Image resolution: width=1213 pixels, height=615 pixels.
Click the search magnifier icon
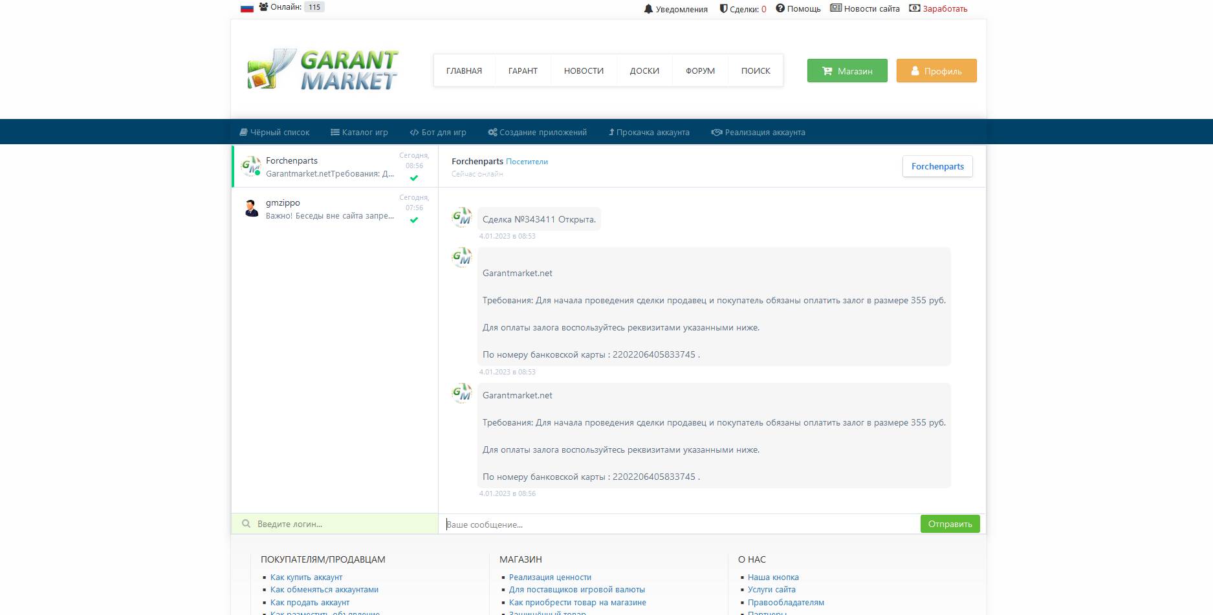[246, 524]
